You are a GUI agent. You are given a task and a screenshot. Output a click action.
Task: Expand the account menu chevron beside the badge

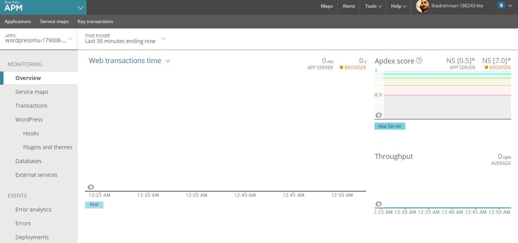(x=510, y=6)
